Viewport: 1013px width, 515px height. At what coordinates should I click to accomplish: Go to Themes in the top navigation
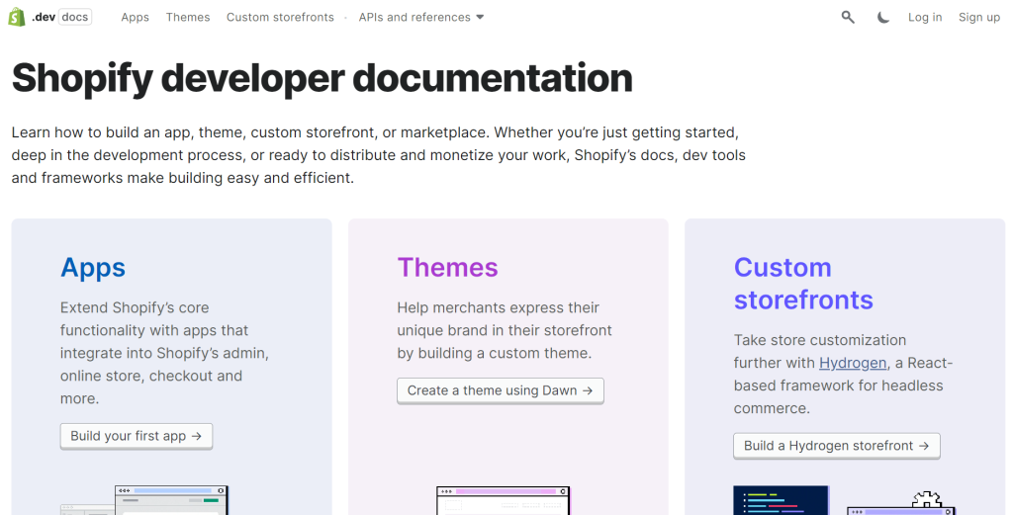(x=188, y=17)
